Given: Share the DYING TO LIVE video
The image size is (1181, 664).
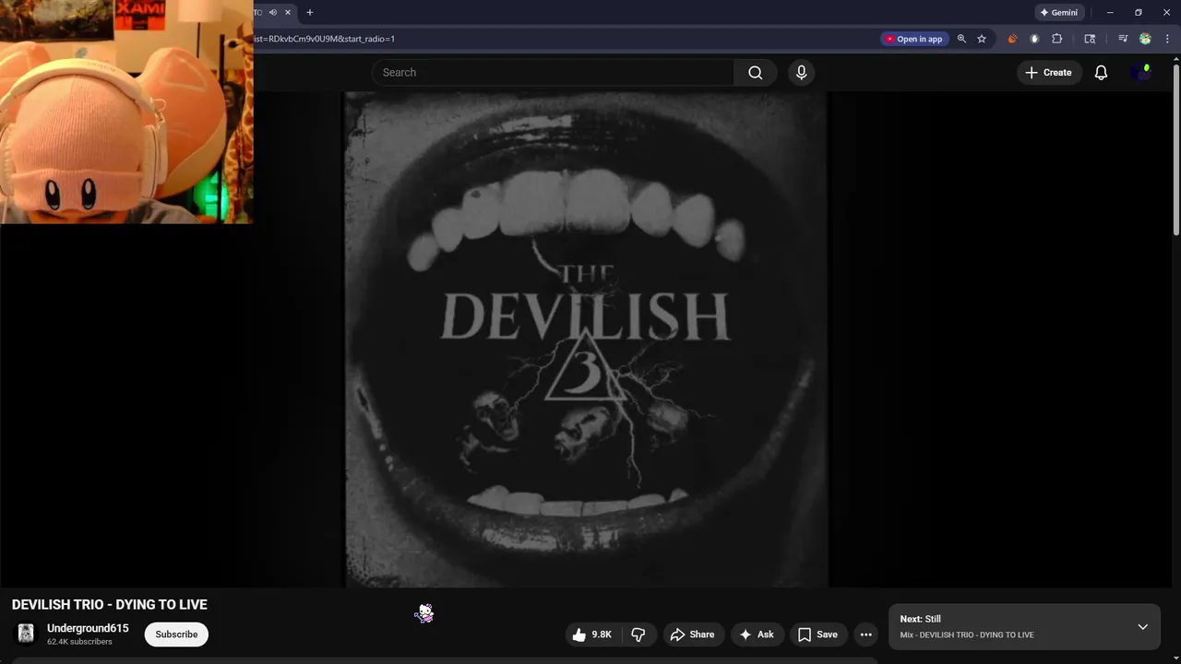Looking at the screenshot, I should pyautogui.click(x=692, y=634).
